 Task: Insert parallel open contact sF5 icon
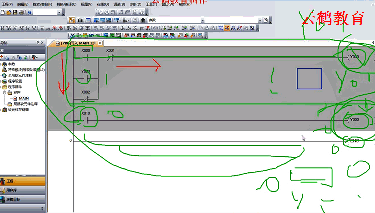[x=9, y=28]
